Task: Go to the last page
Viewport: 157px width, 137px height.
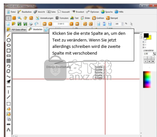Action: 77,24
